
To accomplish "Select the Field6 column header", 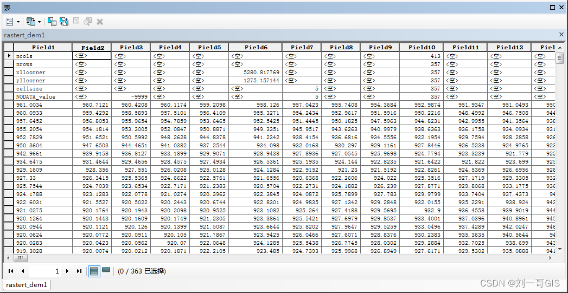I will pos(256,47).
